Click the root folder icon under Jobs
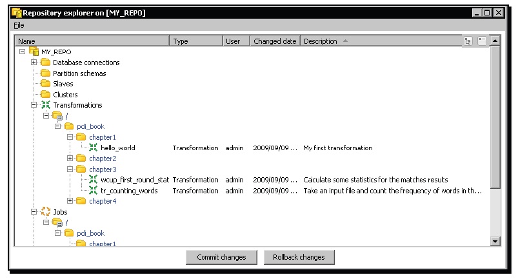This screenshot has width=518, height=279. click(x=57, y=222)
